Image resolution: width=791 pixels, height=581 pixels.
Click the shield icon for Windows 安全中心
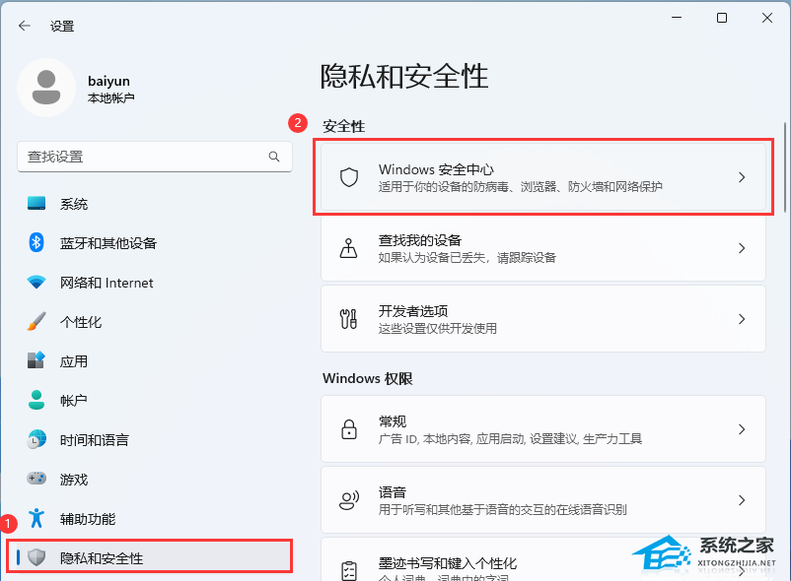pyautogui.click(x=348, y=177)
